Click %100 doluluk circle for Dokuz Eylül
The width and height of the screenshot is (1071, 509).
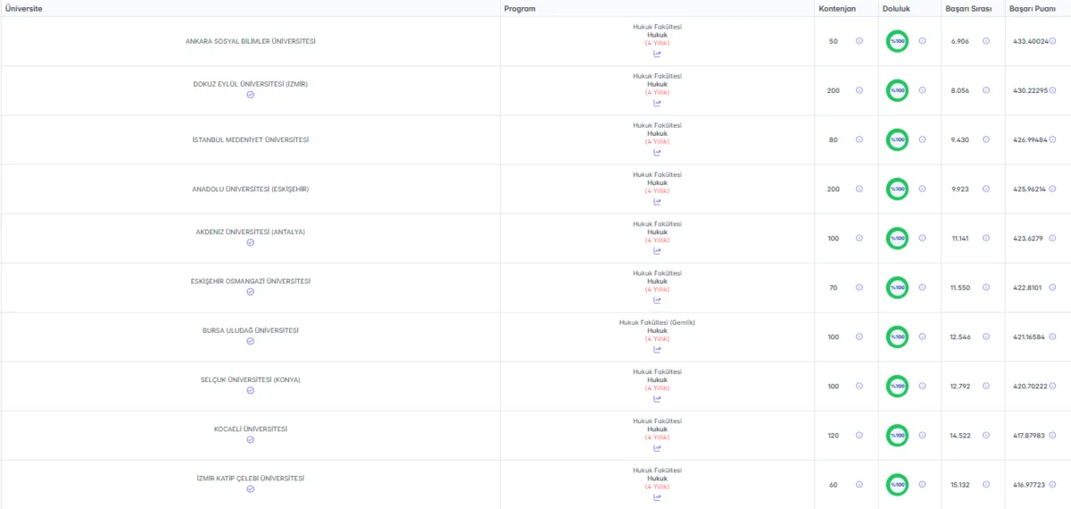(897, 90)
